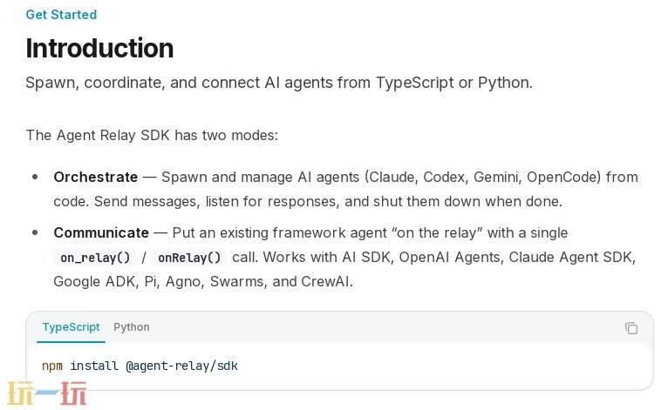The height and width of the screenshot is (410, 668).
Task: Click the word install in the command
Action: (94, 366)
